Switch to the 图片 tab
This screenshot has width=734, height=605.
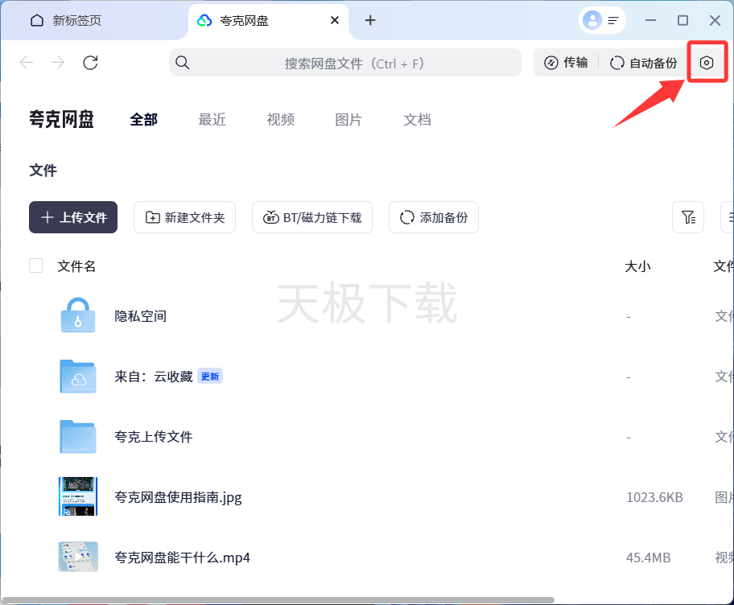pos(348,120)
